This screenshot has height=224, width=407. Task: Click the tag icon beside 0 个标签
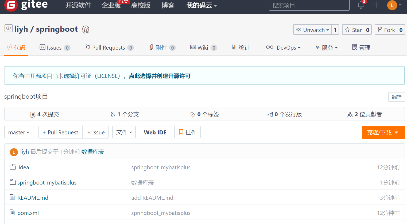(x=193, y=115)
